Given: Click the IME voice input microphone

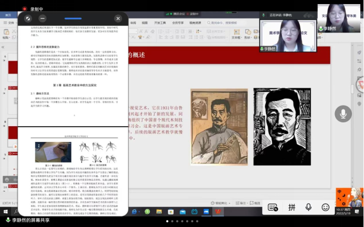Looking at the screenshot, I should 308,207.
